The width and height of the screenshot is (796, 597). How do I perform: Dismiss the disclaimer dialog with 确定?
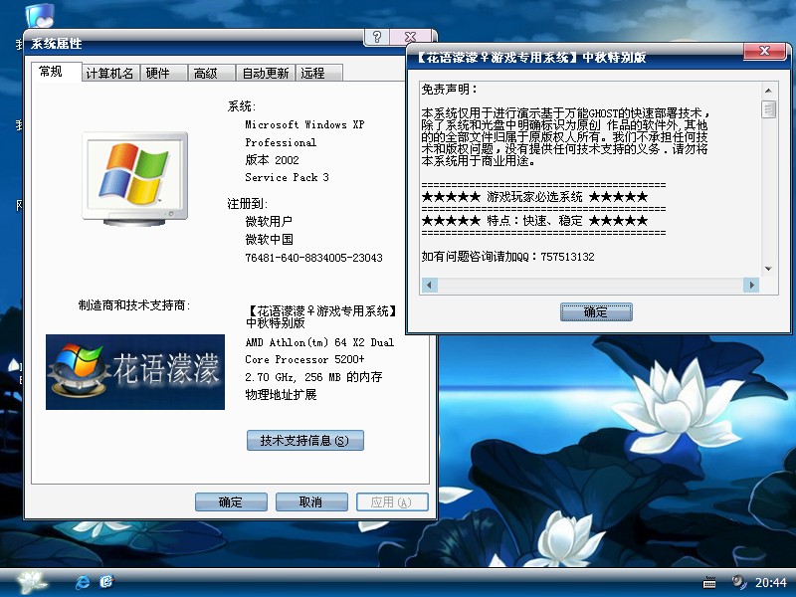click(x=596, y=311)
